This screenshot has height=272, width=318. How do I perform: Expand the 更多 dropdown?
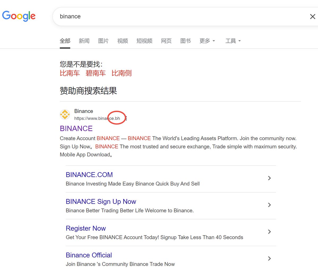[207, 41]
